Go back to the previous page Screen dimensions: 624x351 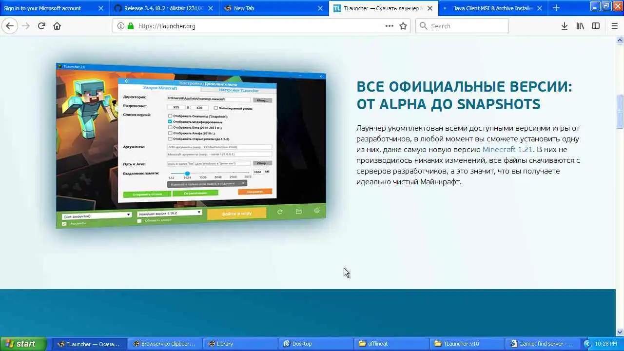(x=10, y=26)
